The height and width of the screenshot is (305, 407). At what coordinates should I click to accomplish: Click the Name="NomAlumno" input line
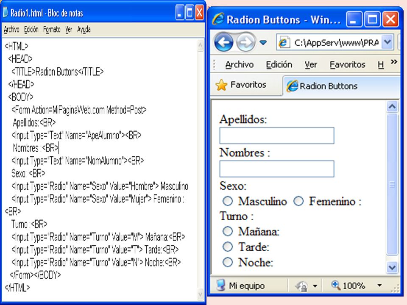point(78,161)
